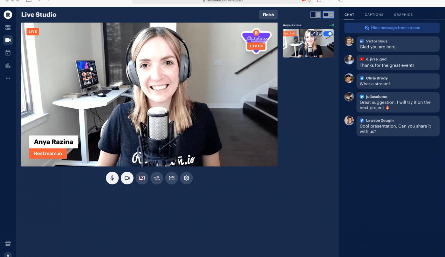Open the video clip clapperboard icon

(x=172, y=178)
